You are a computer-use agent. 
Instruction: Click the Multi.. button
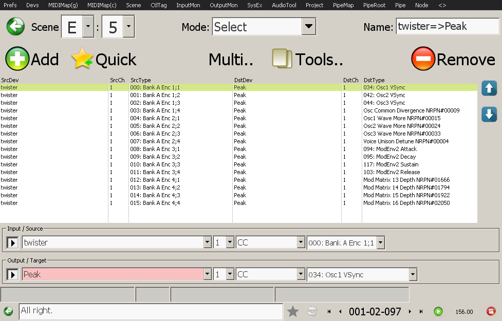click(231, 60)
